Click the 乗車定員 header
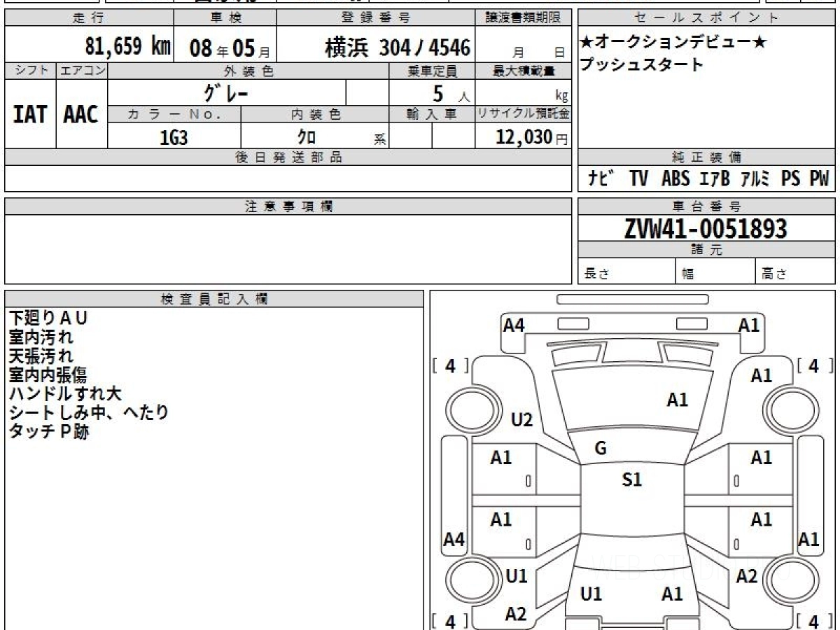This screenshot has height=630, width=840. click(x=432, y=71)
